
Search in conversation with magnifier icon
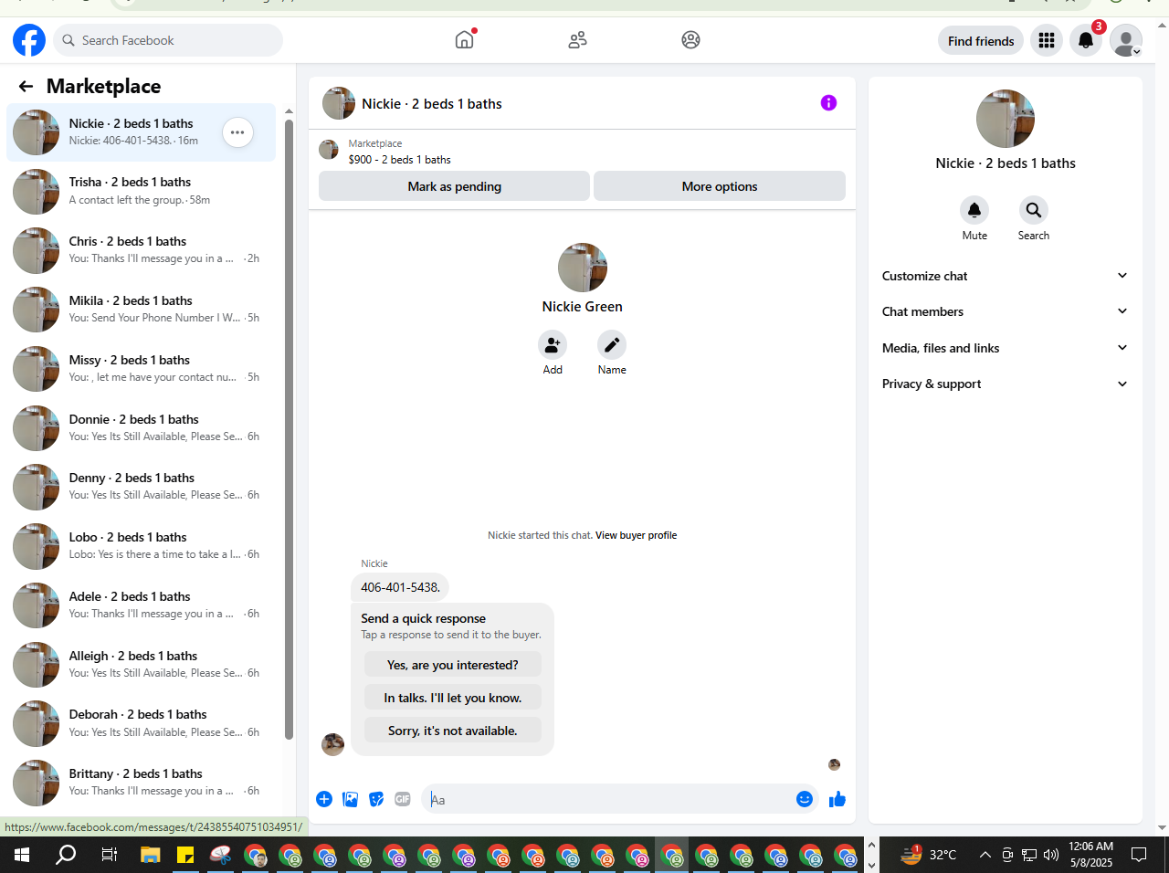(x=1034, y=210)
